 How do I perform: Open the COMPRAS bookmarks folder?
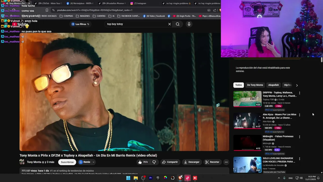[x=66, y=16]
